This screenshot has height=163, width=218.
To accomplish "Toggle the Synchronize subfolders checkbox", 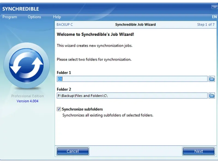I will [59, 109].
